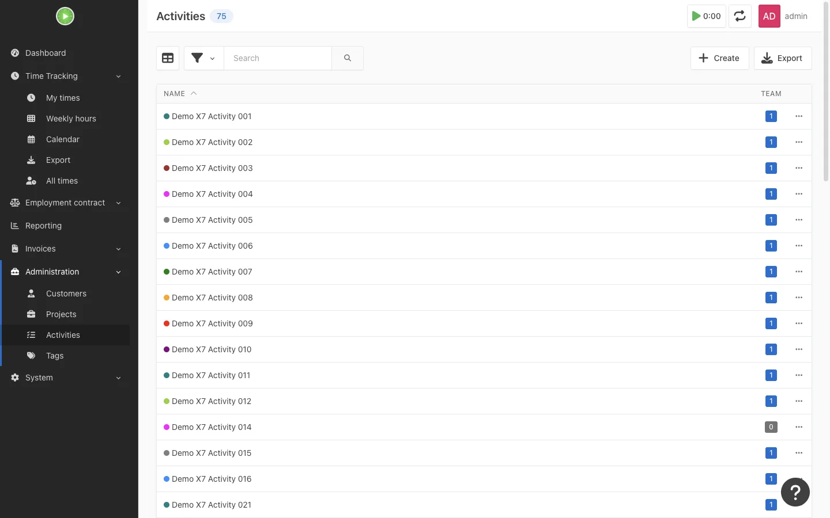Open Demo X7 Activity 001 row
The image size is (830, 518).
click(x=484, y=116)
